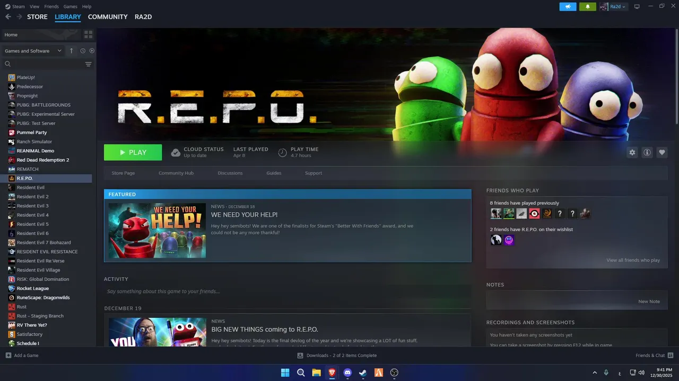Open advanced filters in library search
The height and width of the screenshot is (381, 679).
click(x=89, y=64)
